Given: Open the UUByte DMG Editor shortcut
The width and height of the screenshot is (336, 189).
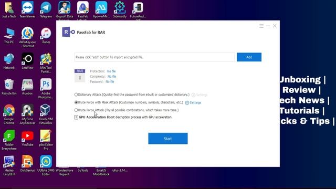Looking at the screenshot, I should [x=46, y=166].
